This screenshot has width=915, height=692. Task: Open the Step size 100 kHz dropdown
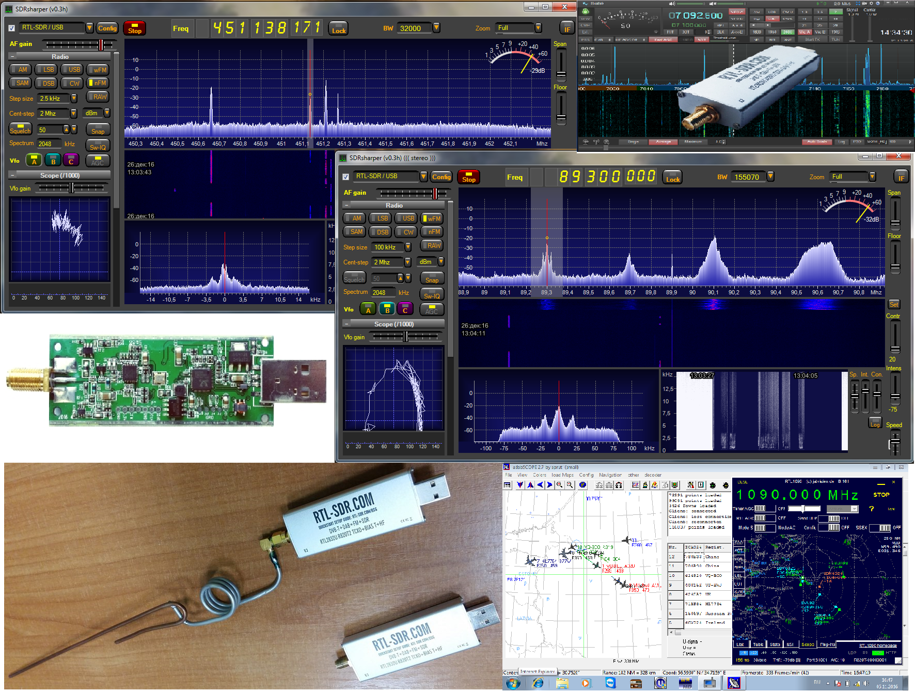pyautogui.click(x=408, y=247)
